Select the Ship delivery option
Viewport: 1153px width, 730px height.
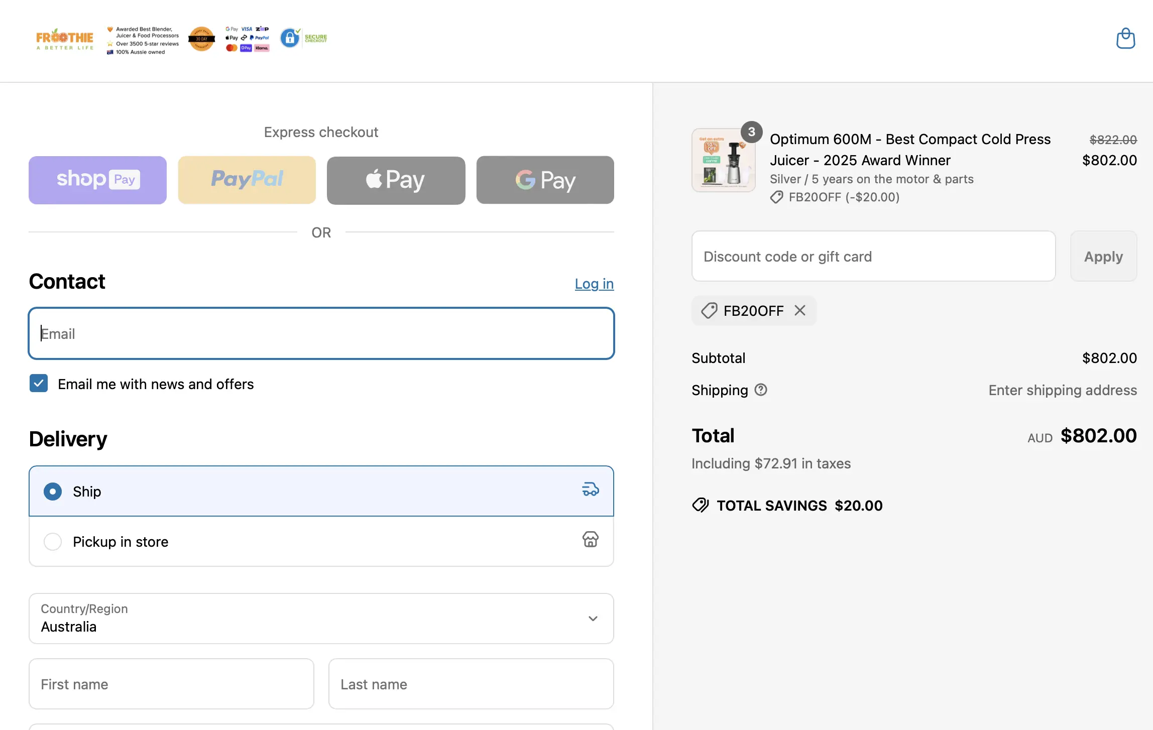321,491
